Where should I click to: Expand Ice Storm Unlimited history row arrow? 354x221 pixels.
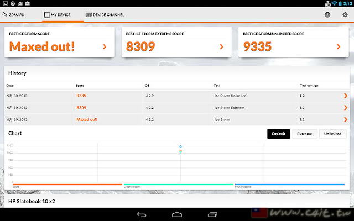coord(345,96)
